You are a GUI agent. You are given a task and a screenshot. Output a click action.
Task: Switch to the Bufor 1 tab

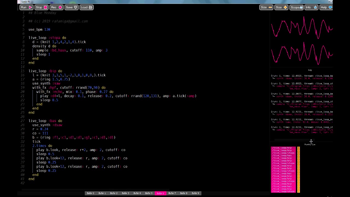click(x=102, y=193)
